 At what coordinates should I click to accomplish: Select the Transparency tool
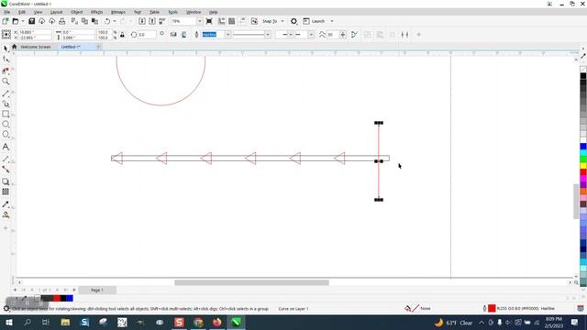(6, 192)
